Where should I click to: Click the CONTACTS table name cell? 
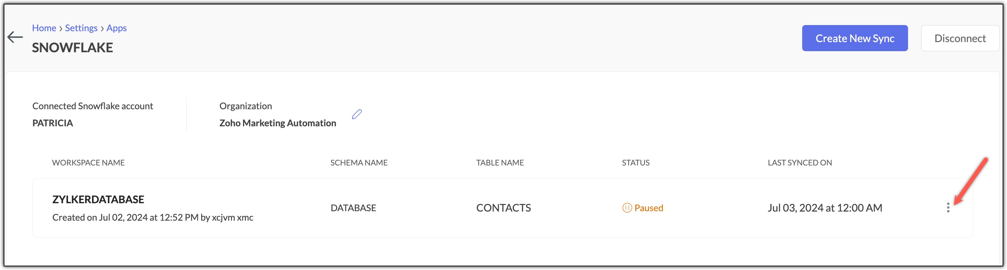503,208
